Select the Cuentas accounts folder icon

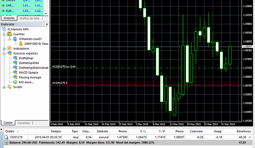point(9,34)
